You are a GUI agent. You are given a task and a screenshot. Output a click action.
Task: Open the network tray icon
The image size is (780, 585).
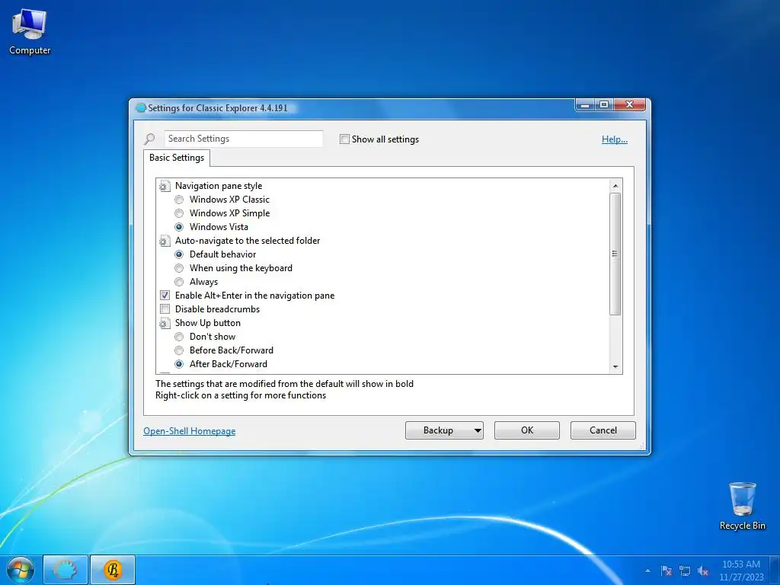[685, 571]
